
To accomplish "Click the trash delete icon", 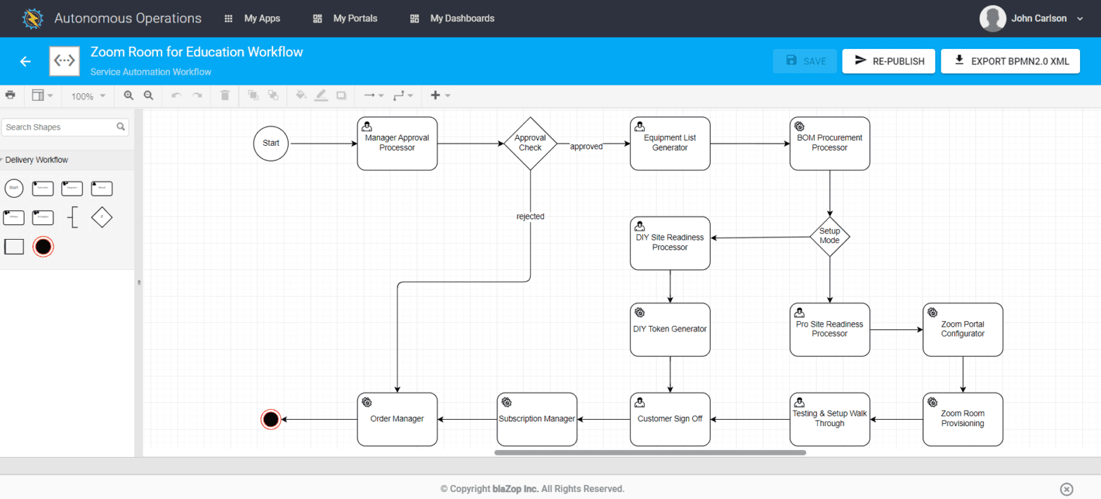I will [225, 95].
